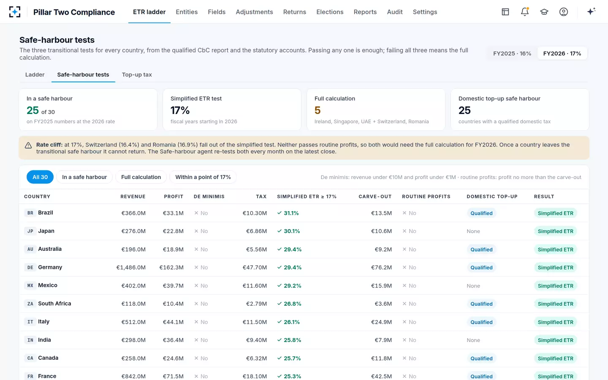Switch to the Top-up tax tab
This screenshot has height=380, width=608.
click(137, 75)
